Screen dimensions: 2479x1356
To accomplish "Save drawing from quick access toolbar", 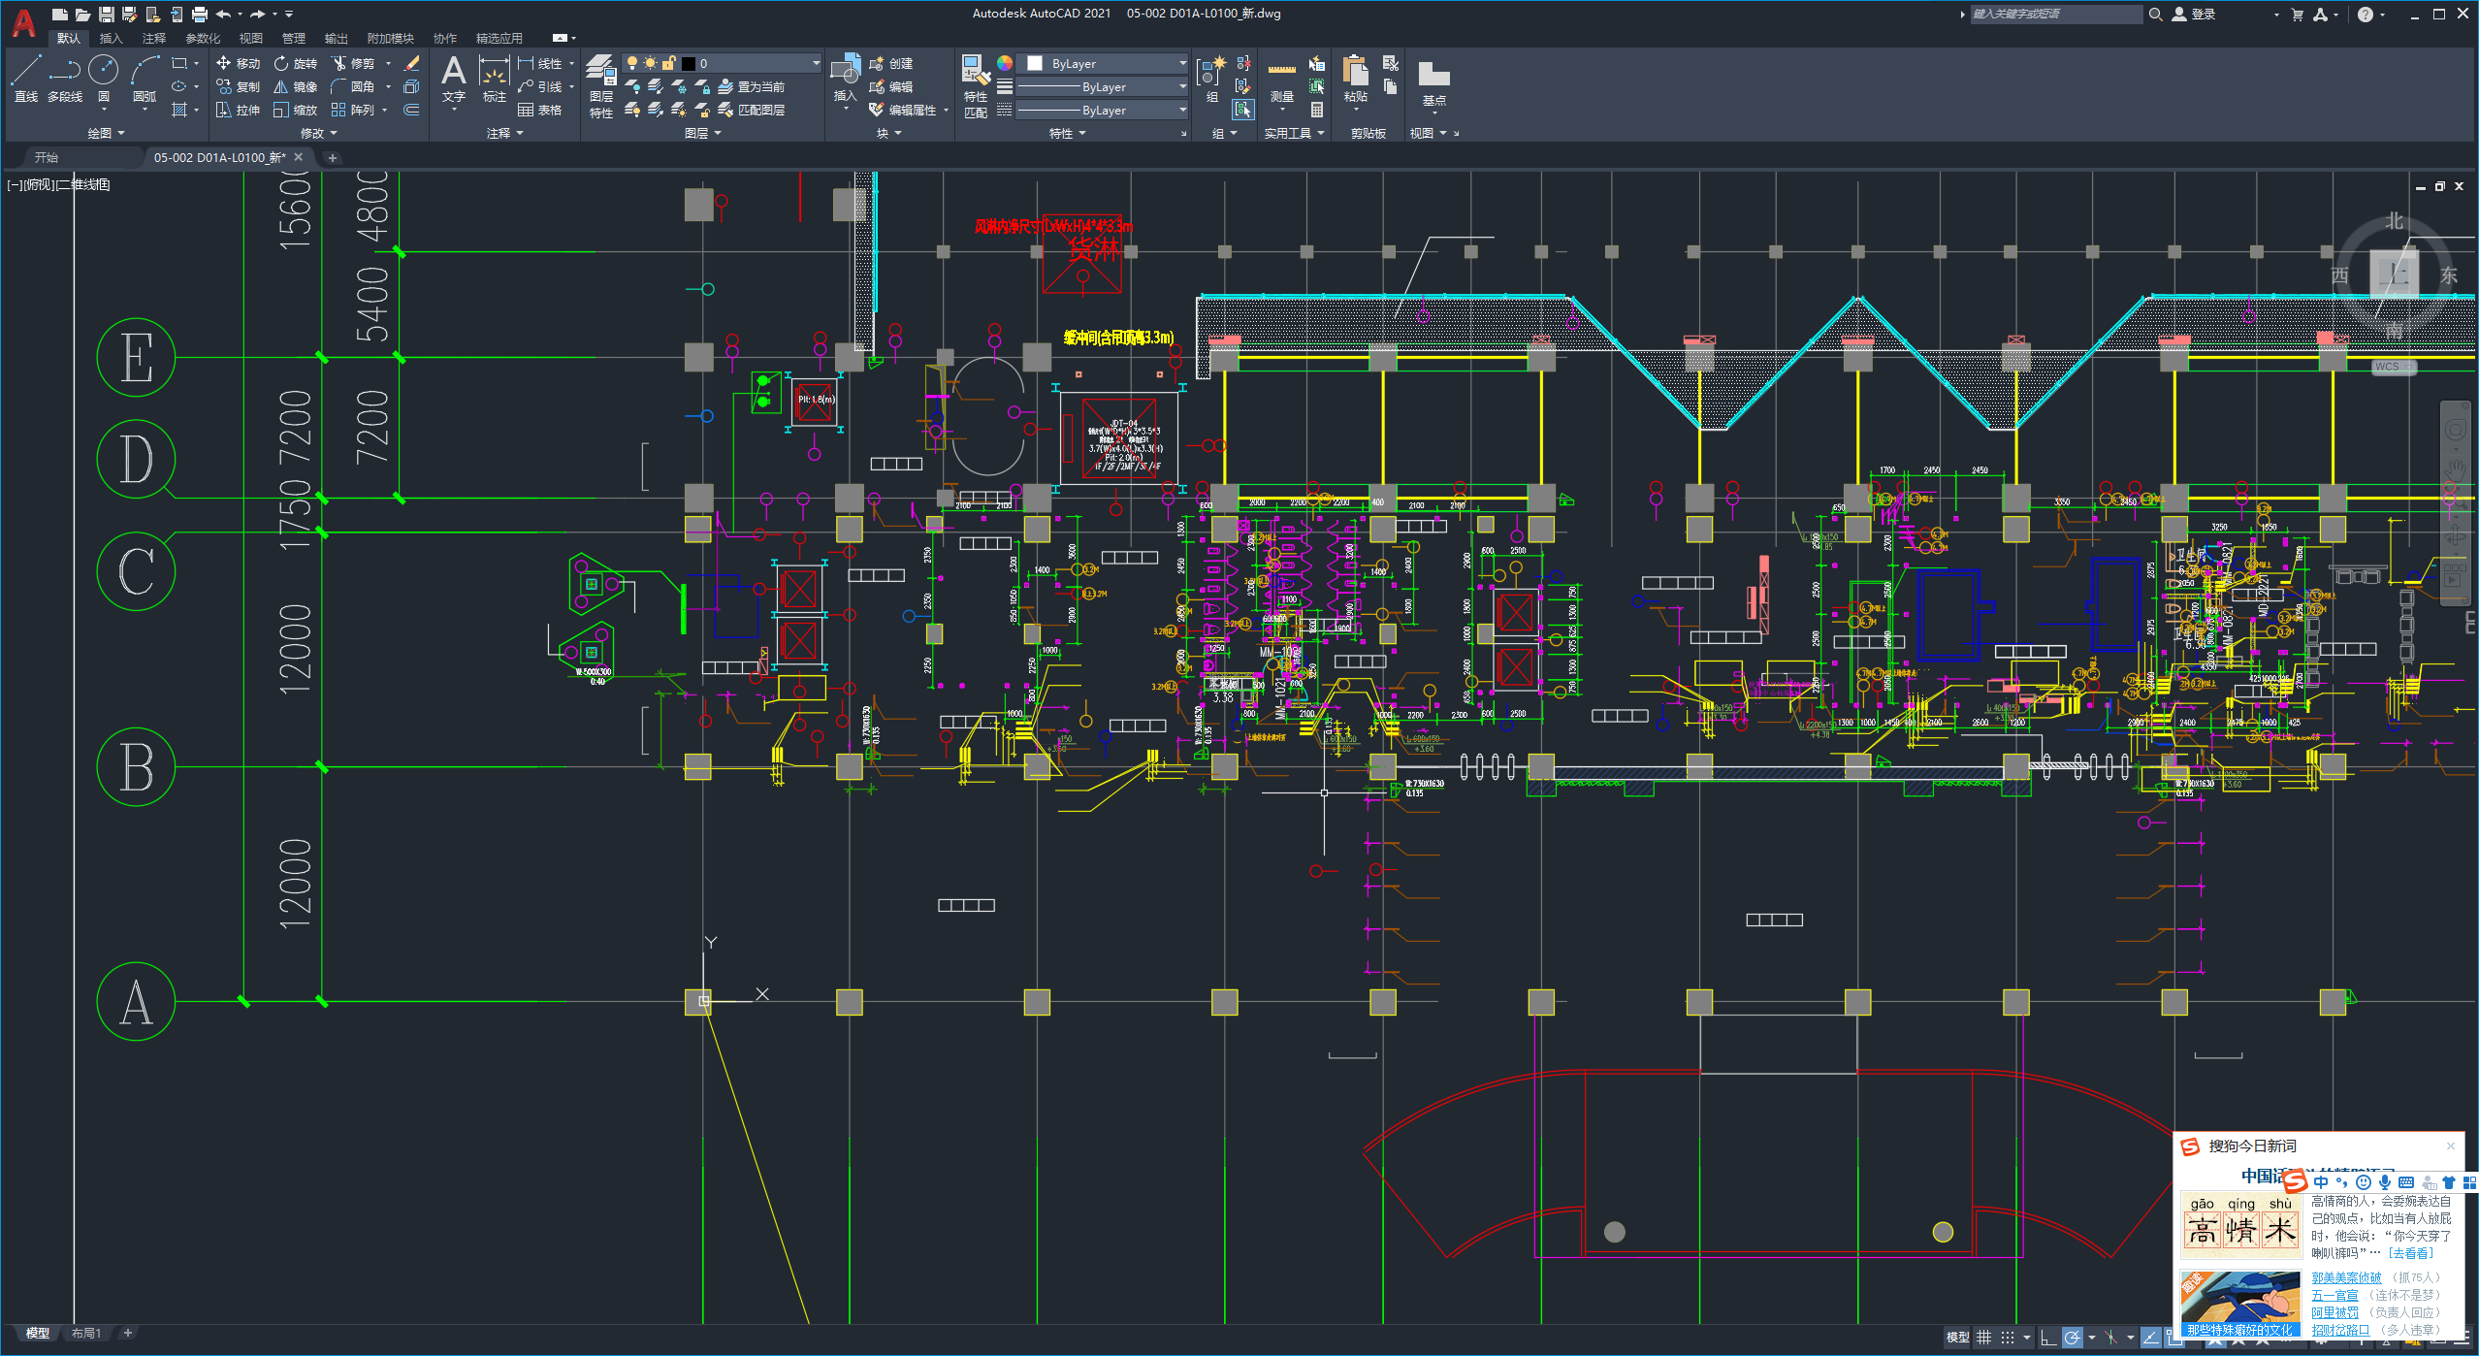I will click(x=106, y=14).
